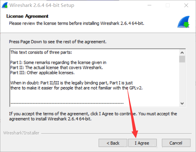Click the 'Wireshark 2.6.4 64-bit Setup' title bar
The image size is (196, 152).
click(42, 5)
